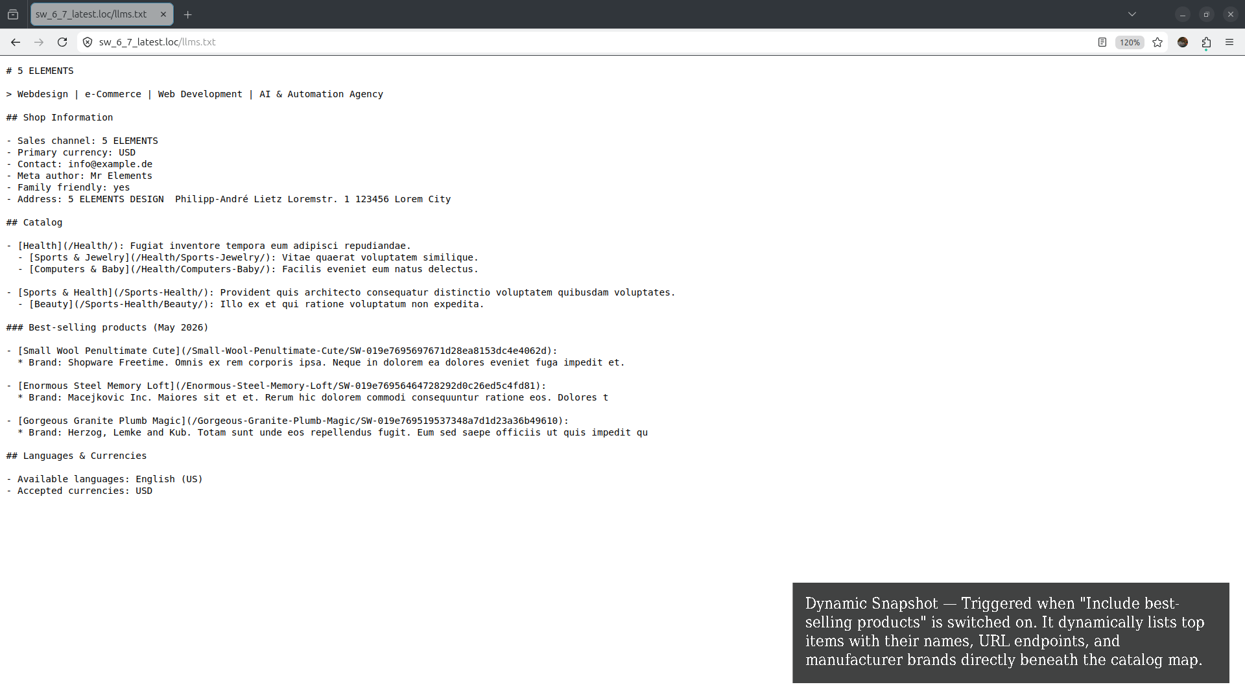Image resolution: width=1245 pixels, height=700 pixels.
Task: Toggle reader view icon in address bar
Action: pyautogui.click(x=1102, y=42)
